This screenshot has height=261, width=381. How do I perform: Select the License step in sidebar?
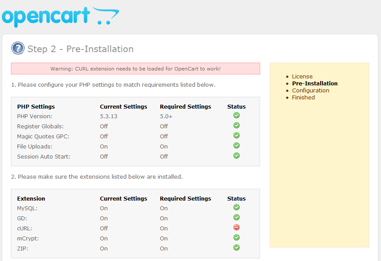[x=302, y=76]
